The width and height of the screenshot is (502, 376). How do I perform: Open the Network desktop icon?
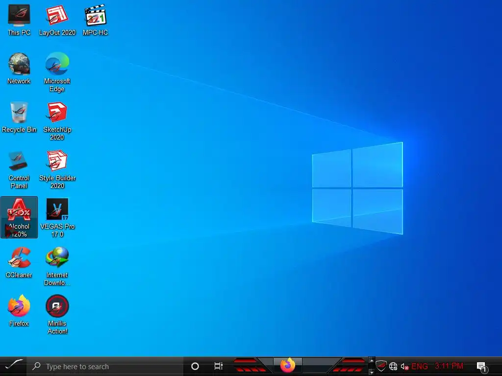[19, 69]
